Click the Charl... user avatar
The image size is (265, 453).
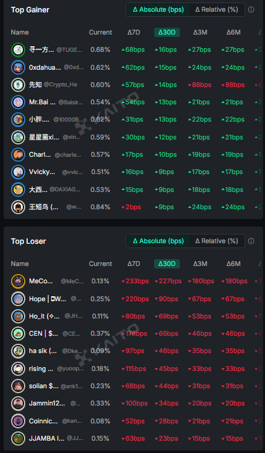18,154
